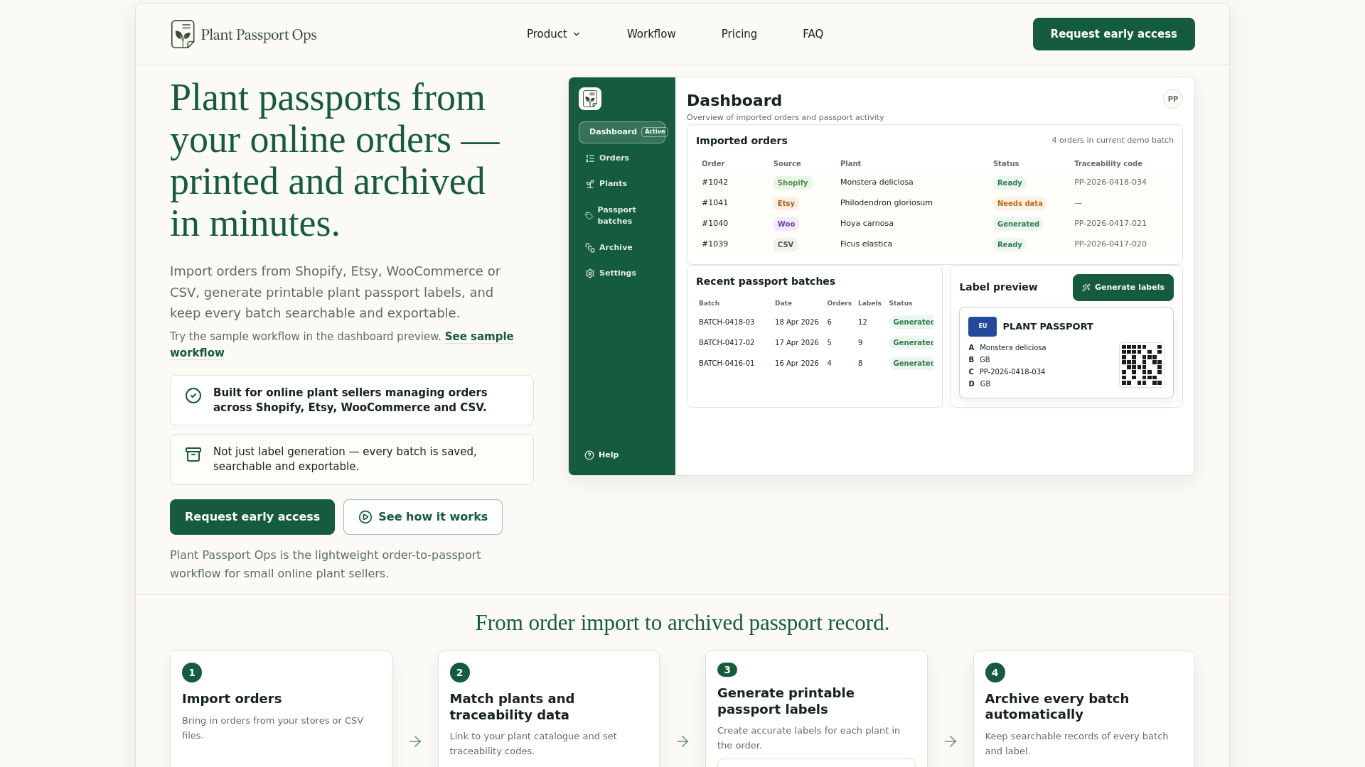Open the Workflow nav link

651,34
